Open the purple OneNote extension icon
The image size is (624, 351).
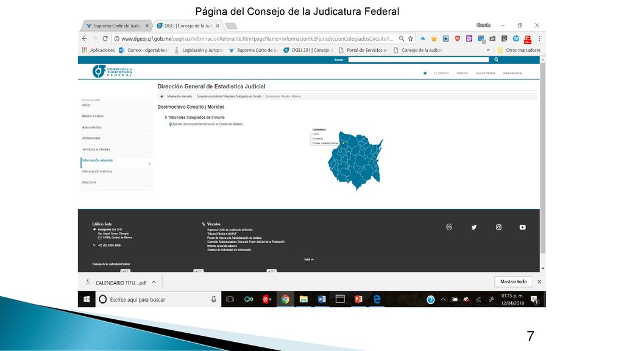coord(469,38)
